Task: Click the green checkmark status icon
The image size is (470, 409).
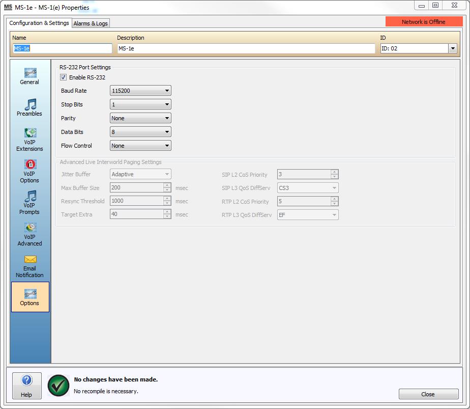Action: 58,386
